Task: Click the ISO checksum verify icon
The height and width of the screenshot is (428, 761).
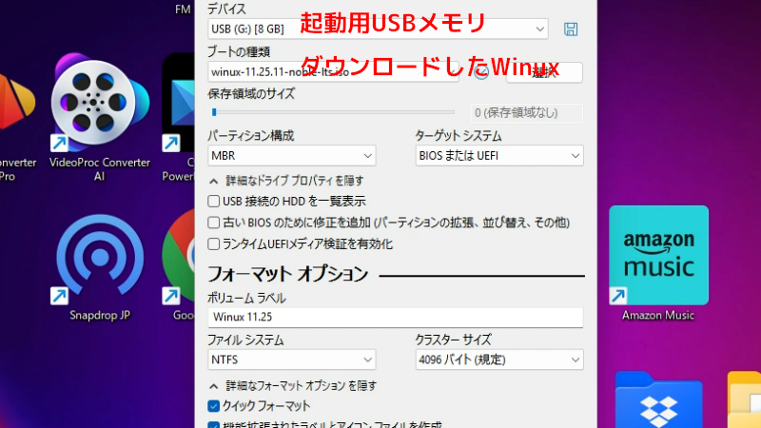Action: 481,72
